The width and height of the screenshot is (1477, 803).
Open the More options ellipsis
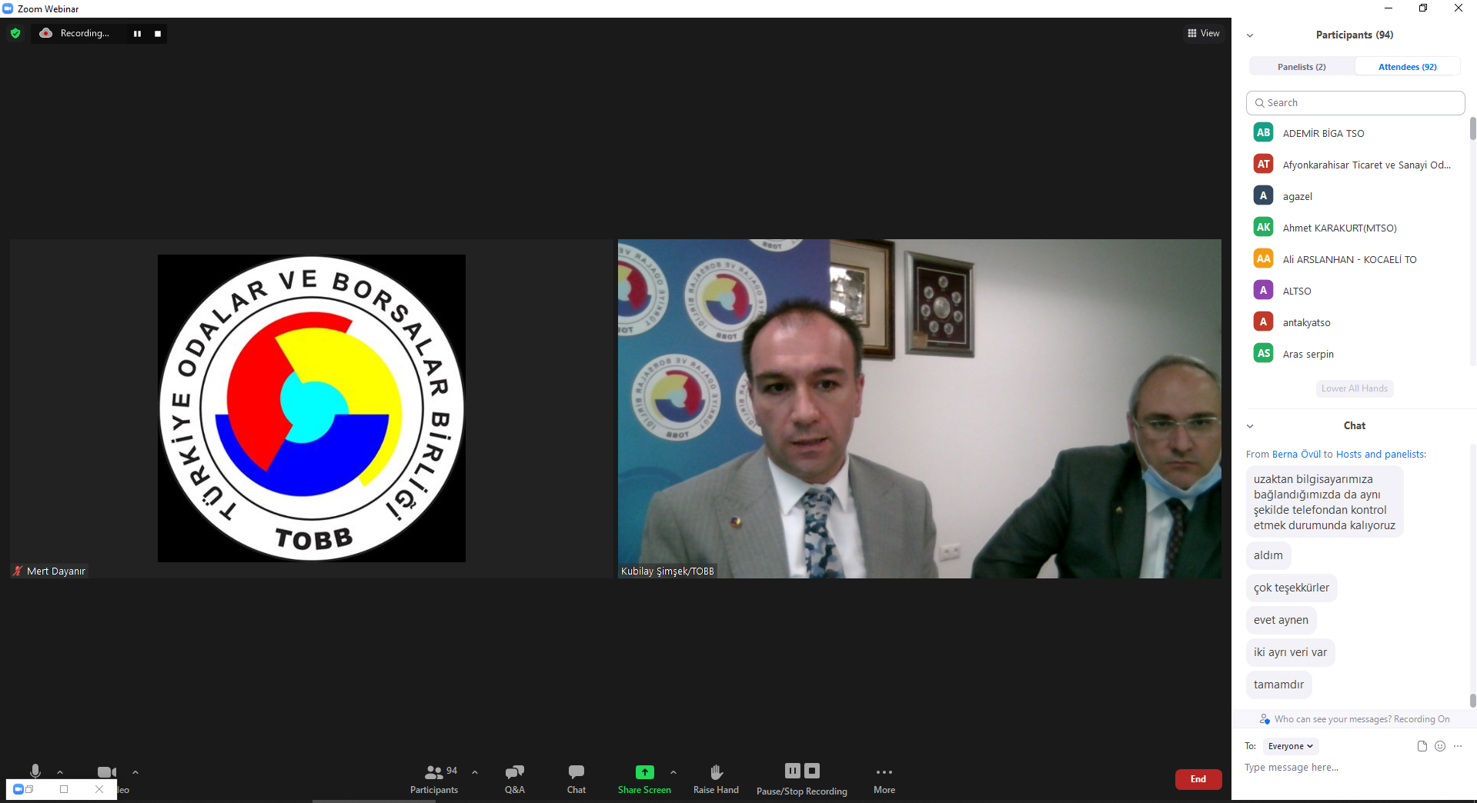(x=884, y=772)
